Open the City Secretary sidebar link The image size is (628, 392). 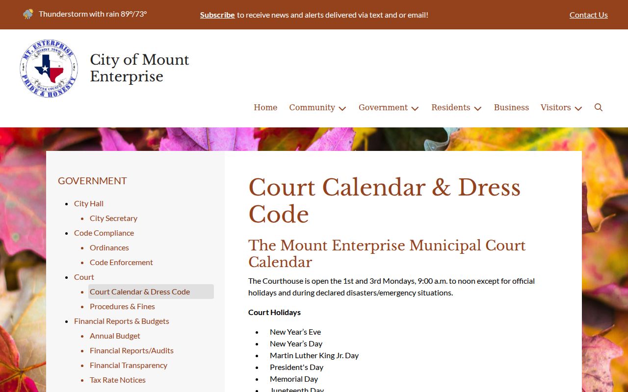113,218
